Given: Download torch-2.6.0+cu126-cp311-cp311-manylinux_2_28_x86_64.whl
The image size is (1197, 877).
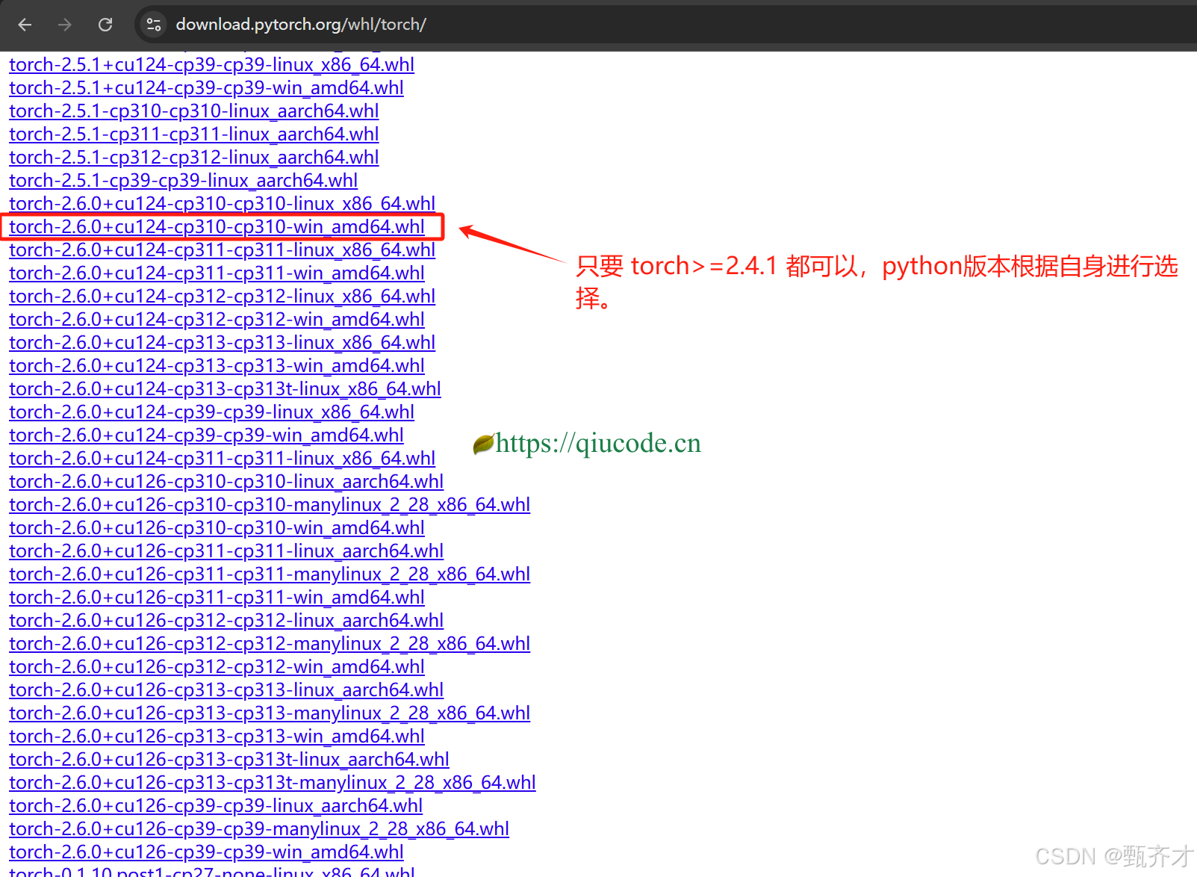Looking at the screenshot, I should point(270,574).
